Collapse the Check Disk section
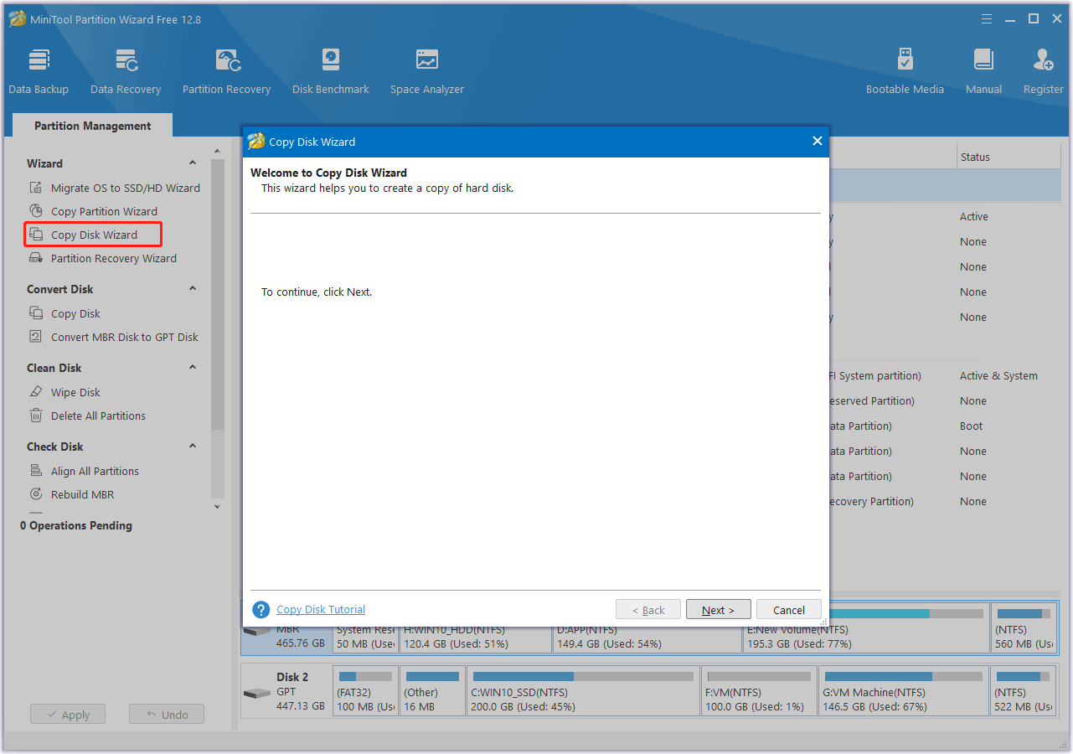The image size is (1073, 754). tap(193, 447)
